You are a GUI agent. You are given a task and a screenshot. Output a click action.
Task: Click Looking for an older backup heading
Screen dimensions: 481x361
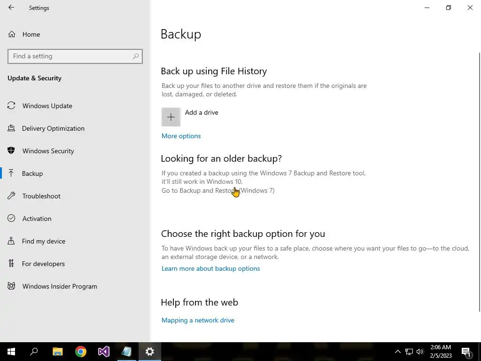(x=221, y=158)
